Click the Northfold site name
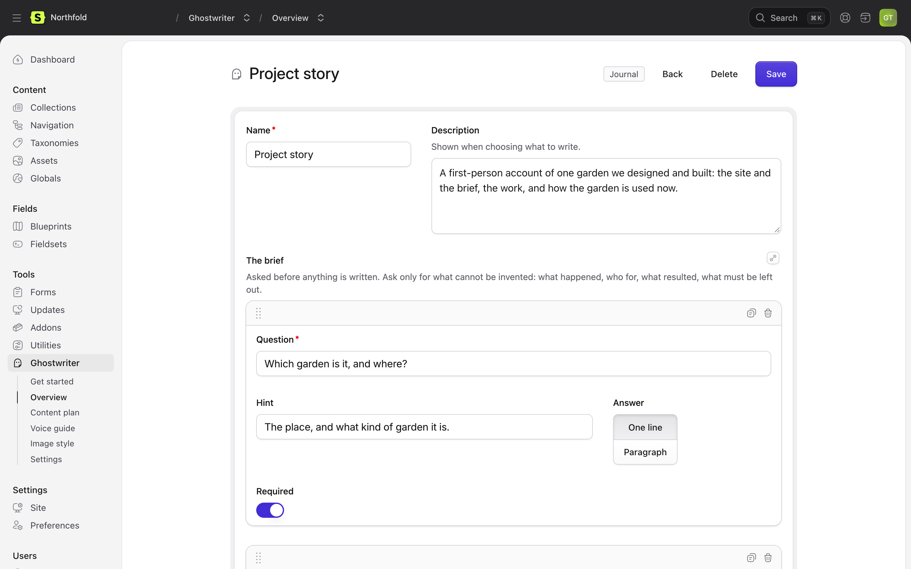The width and height of the screenshot is (911, 569). pyautogui.click(x=69, y=17)
